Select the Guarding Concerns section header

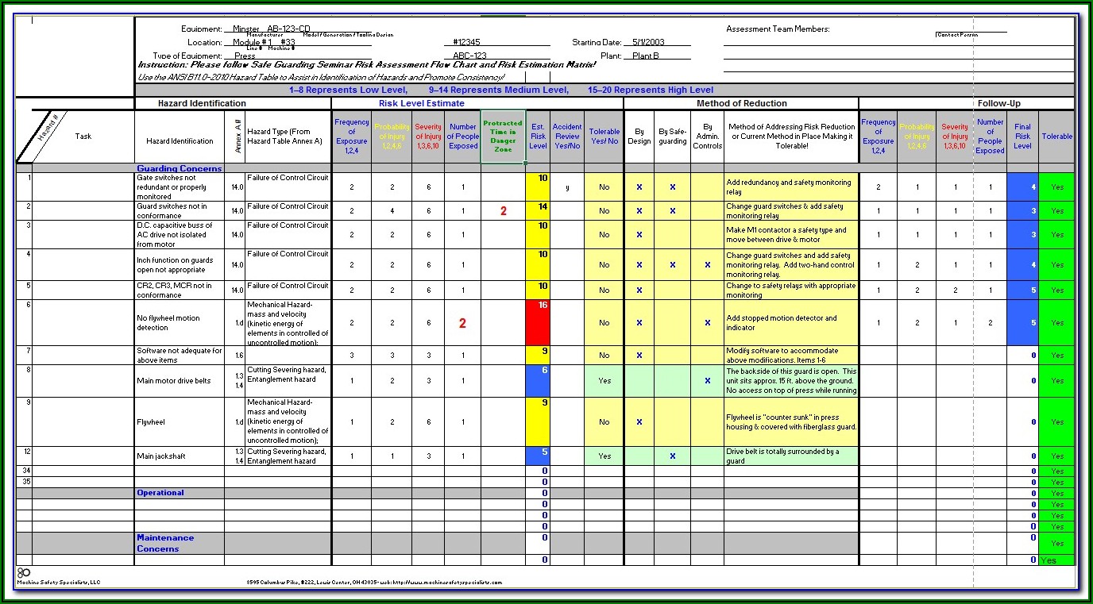pos(179,168)
